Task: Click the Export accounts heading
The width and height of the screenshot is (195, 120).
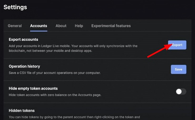Action: point(23,39)
